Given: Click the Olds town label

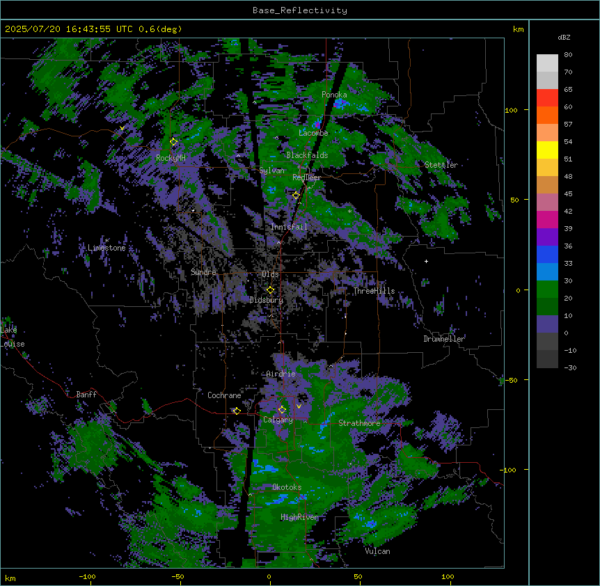Looking at the screenshot, I should click(x=270, y=274).
